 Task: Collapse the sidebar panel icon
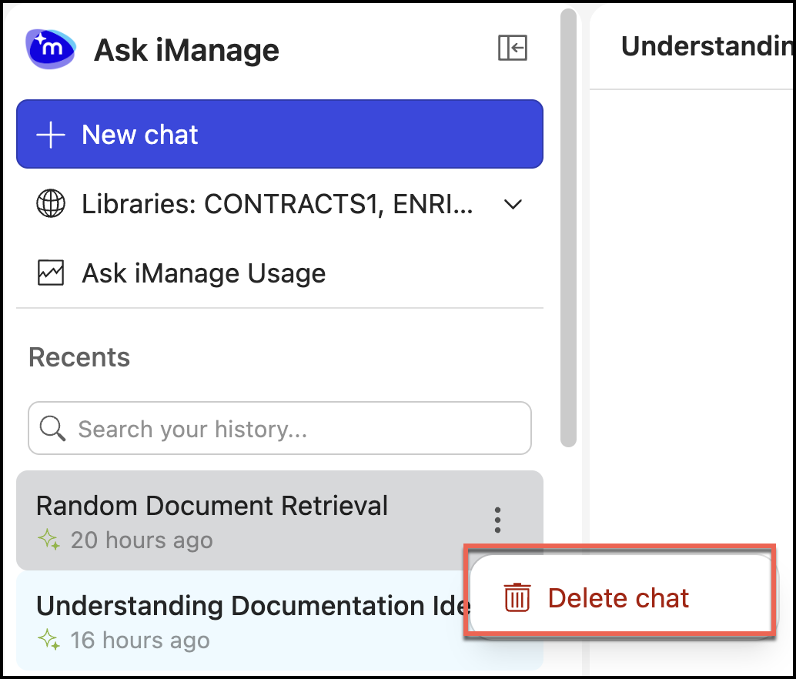513,48
